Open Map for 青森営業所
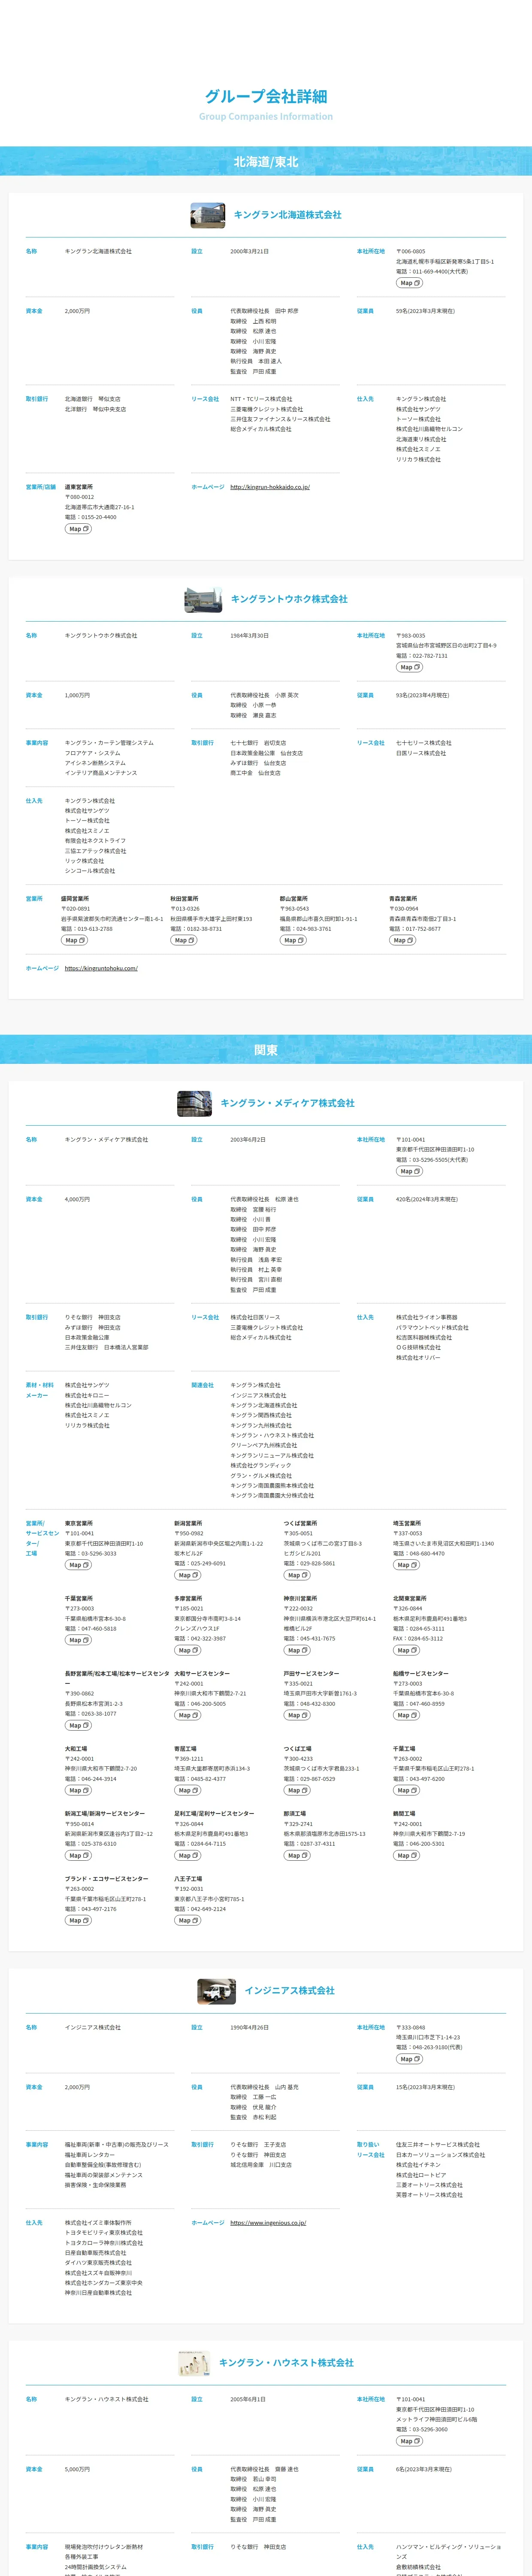 (x=402, y=940)
